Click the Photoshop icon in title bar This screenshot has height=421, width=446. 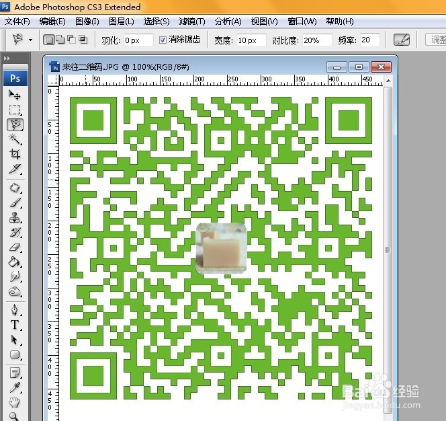coord(5,6)
